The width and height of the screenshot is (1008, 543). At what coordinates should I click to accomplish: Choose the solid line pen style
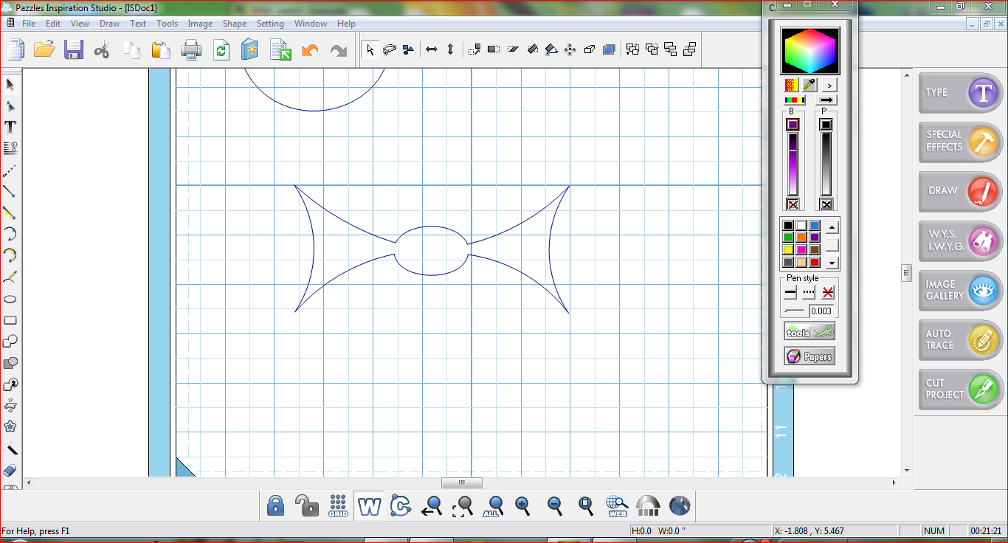pos(790,293)
